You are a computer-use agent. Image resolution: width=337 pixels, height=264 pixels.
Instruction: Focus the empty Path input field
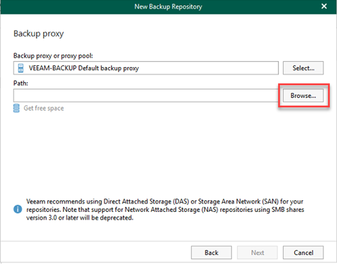pyautogui.click(x=146, y=95)
